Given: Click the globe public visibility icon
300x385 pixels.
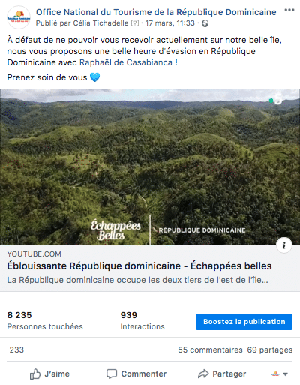Looking at the screenshot, I should [x=205, y=23].
